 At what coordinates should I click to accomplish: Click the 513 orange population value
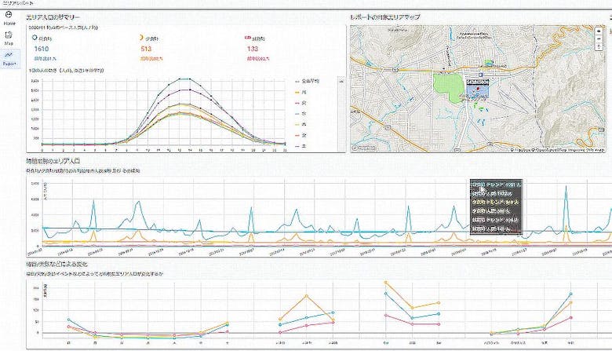coord(146,49)
